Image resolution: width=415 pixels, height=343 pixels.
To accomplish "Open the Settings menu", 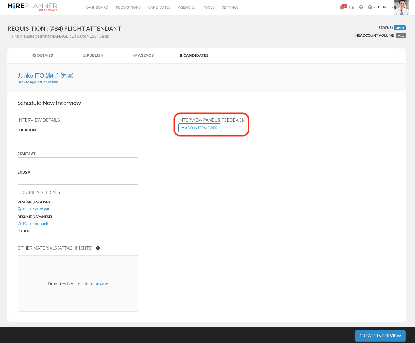I will coord(230,7).
